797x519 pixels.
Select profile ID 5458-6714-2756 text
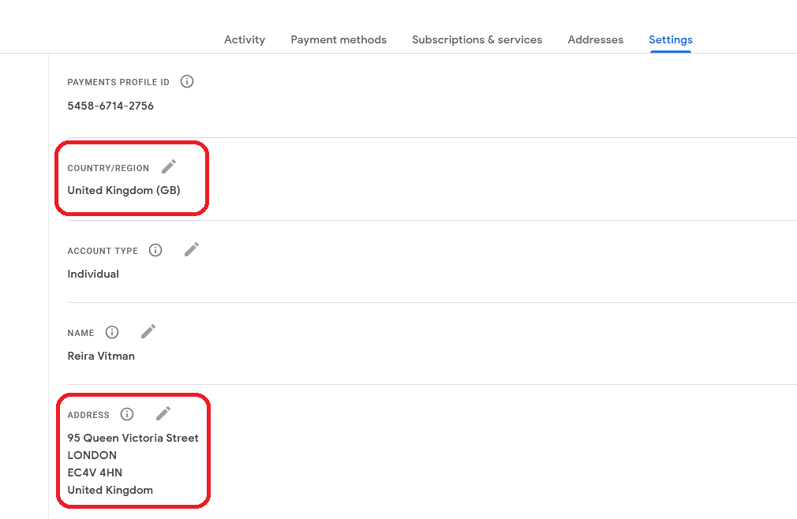[110, 106]
